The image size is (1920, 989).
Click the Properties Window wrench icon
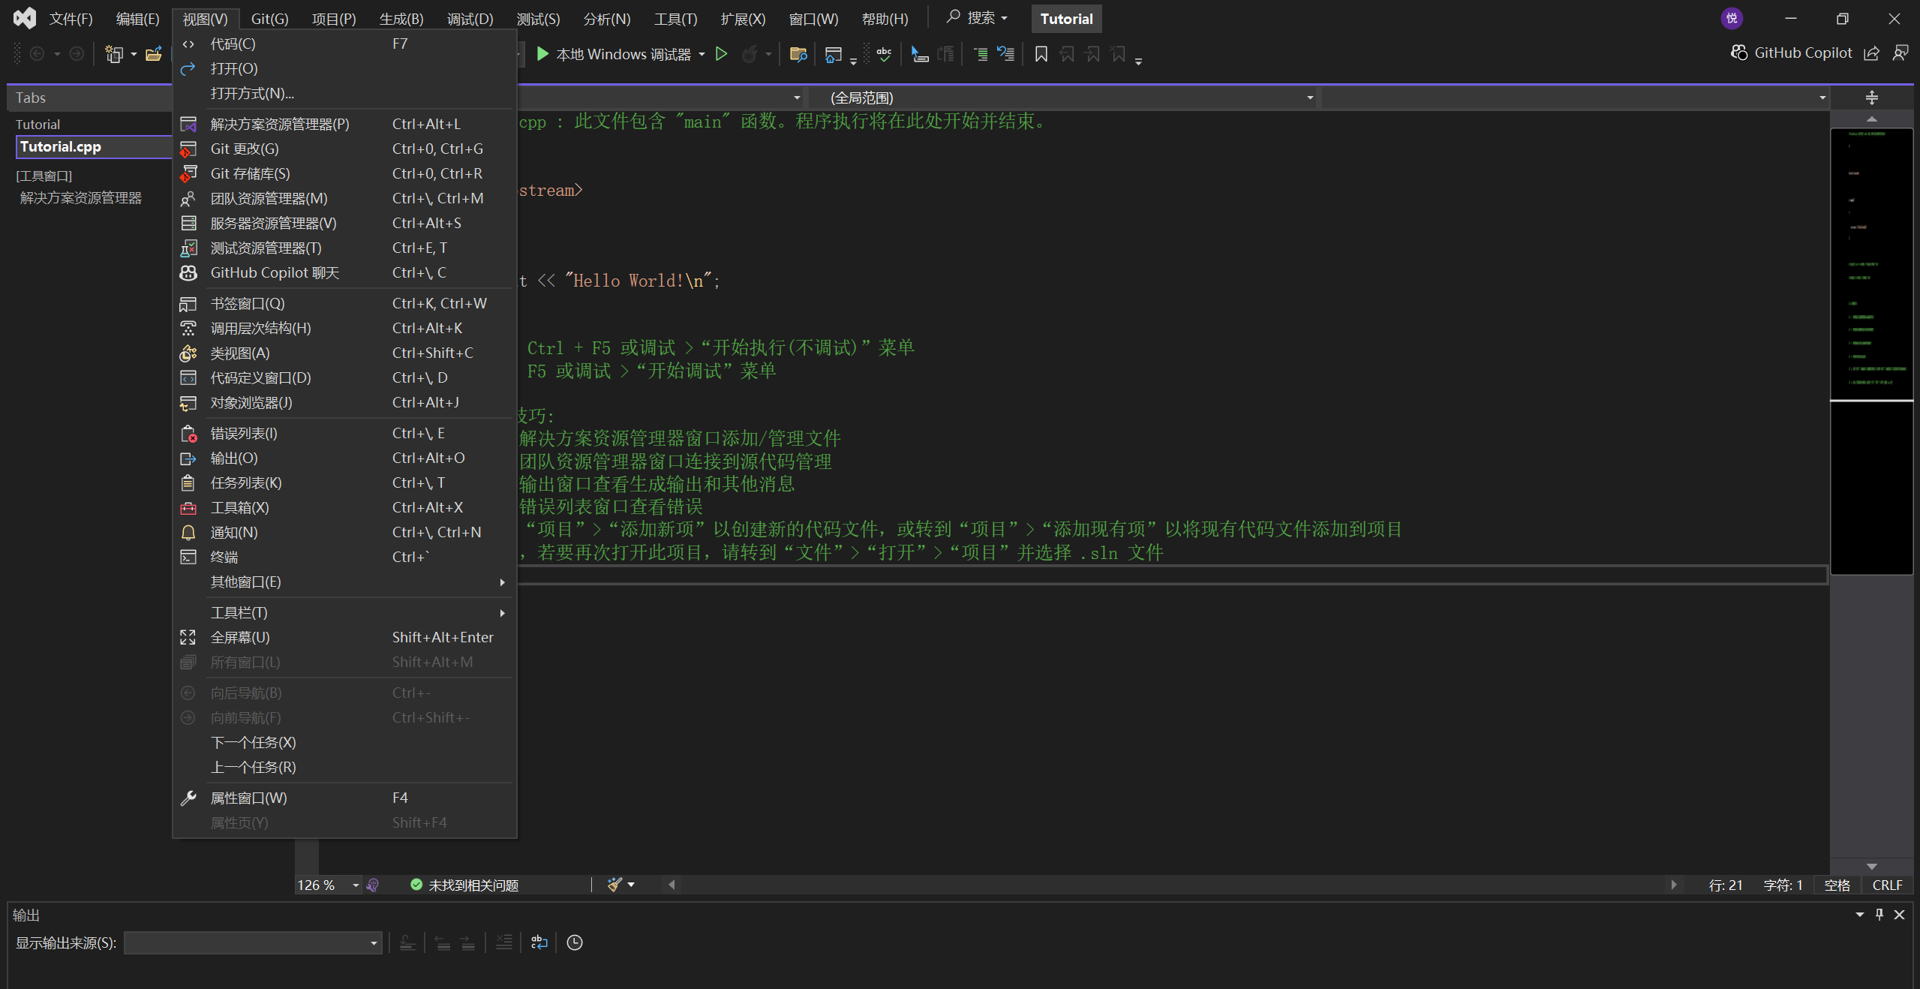click(x=188, y=798)
